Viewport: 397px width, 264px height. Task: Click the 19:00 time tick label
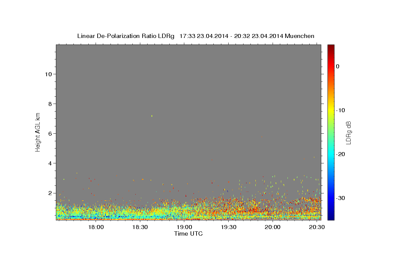point(184,227)
